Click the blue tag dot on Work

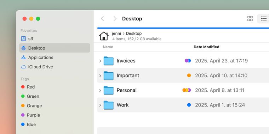tap(189, 105)
